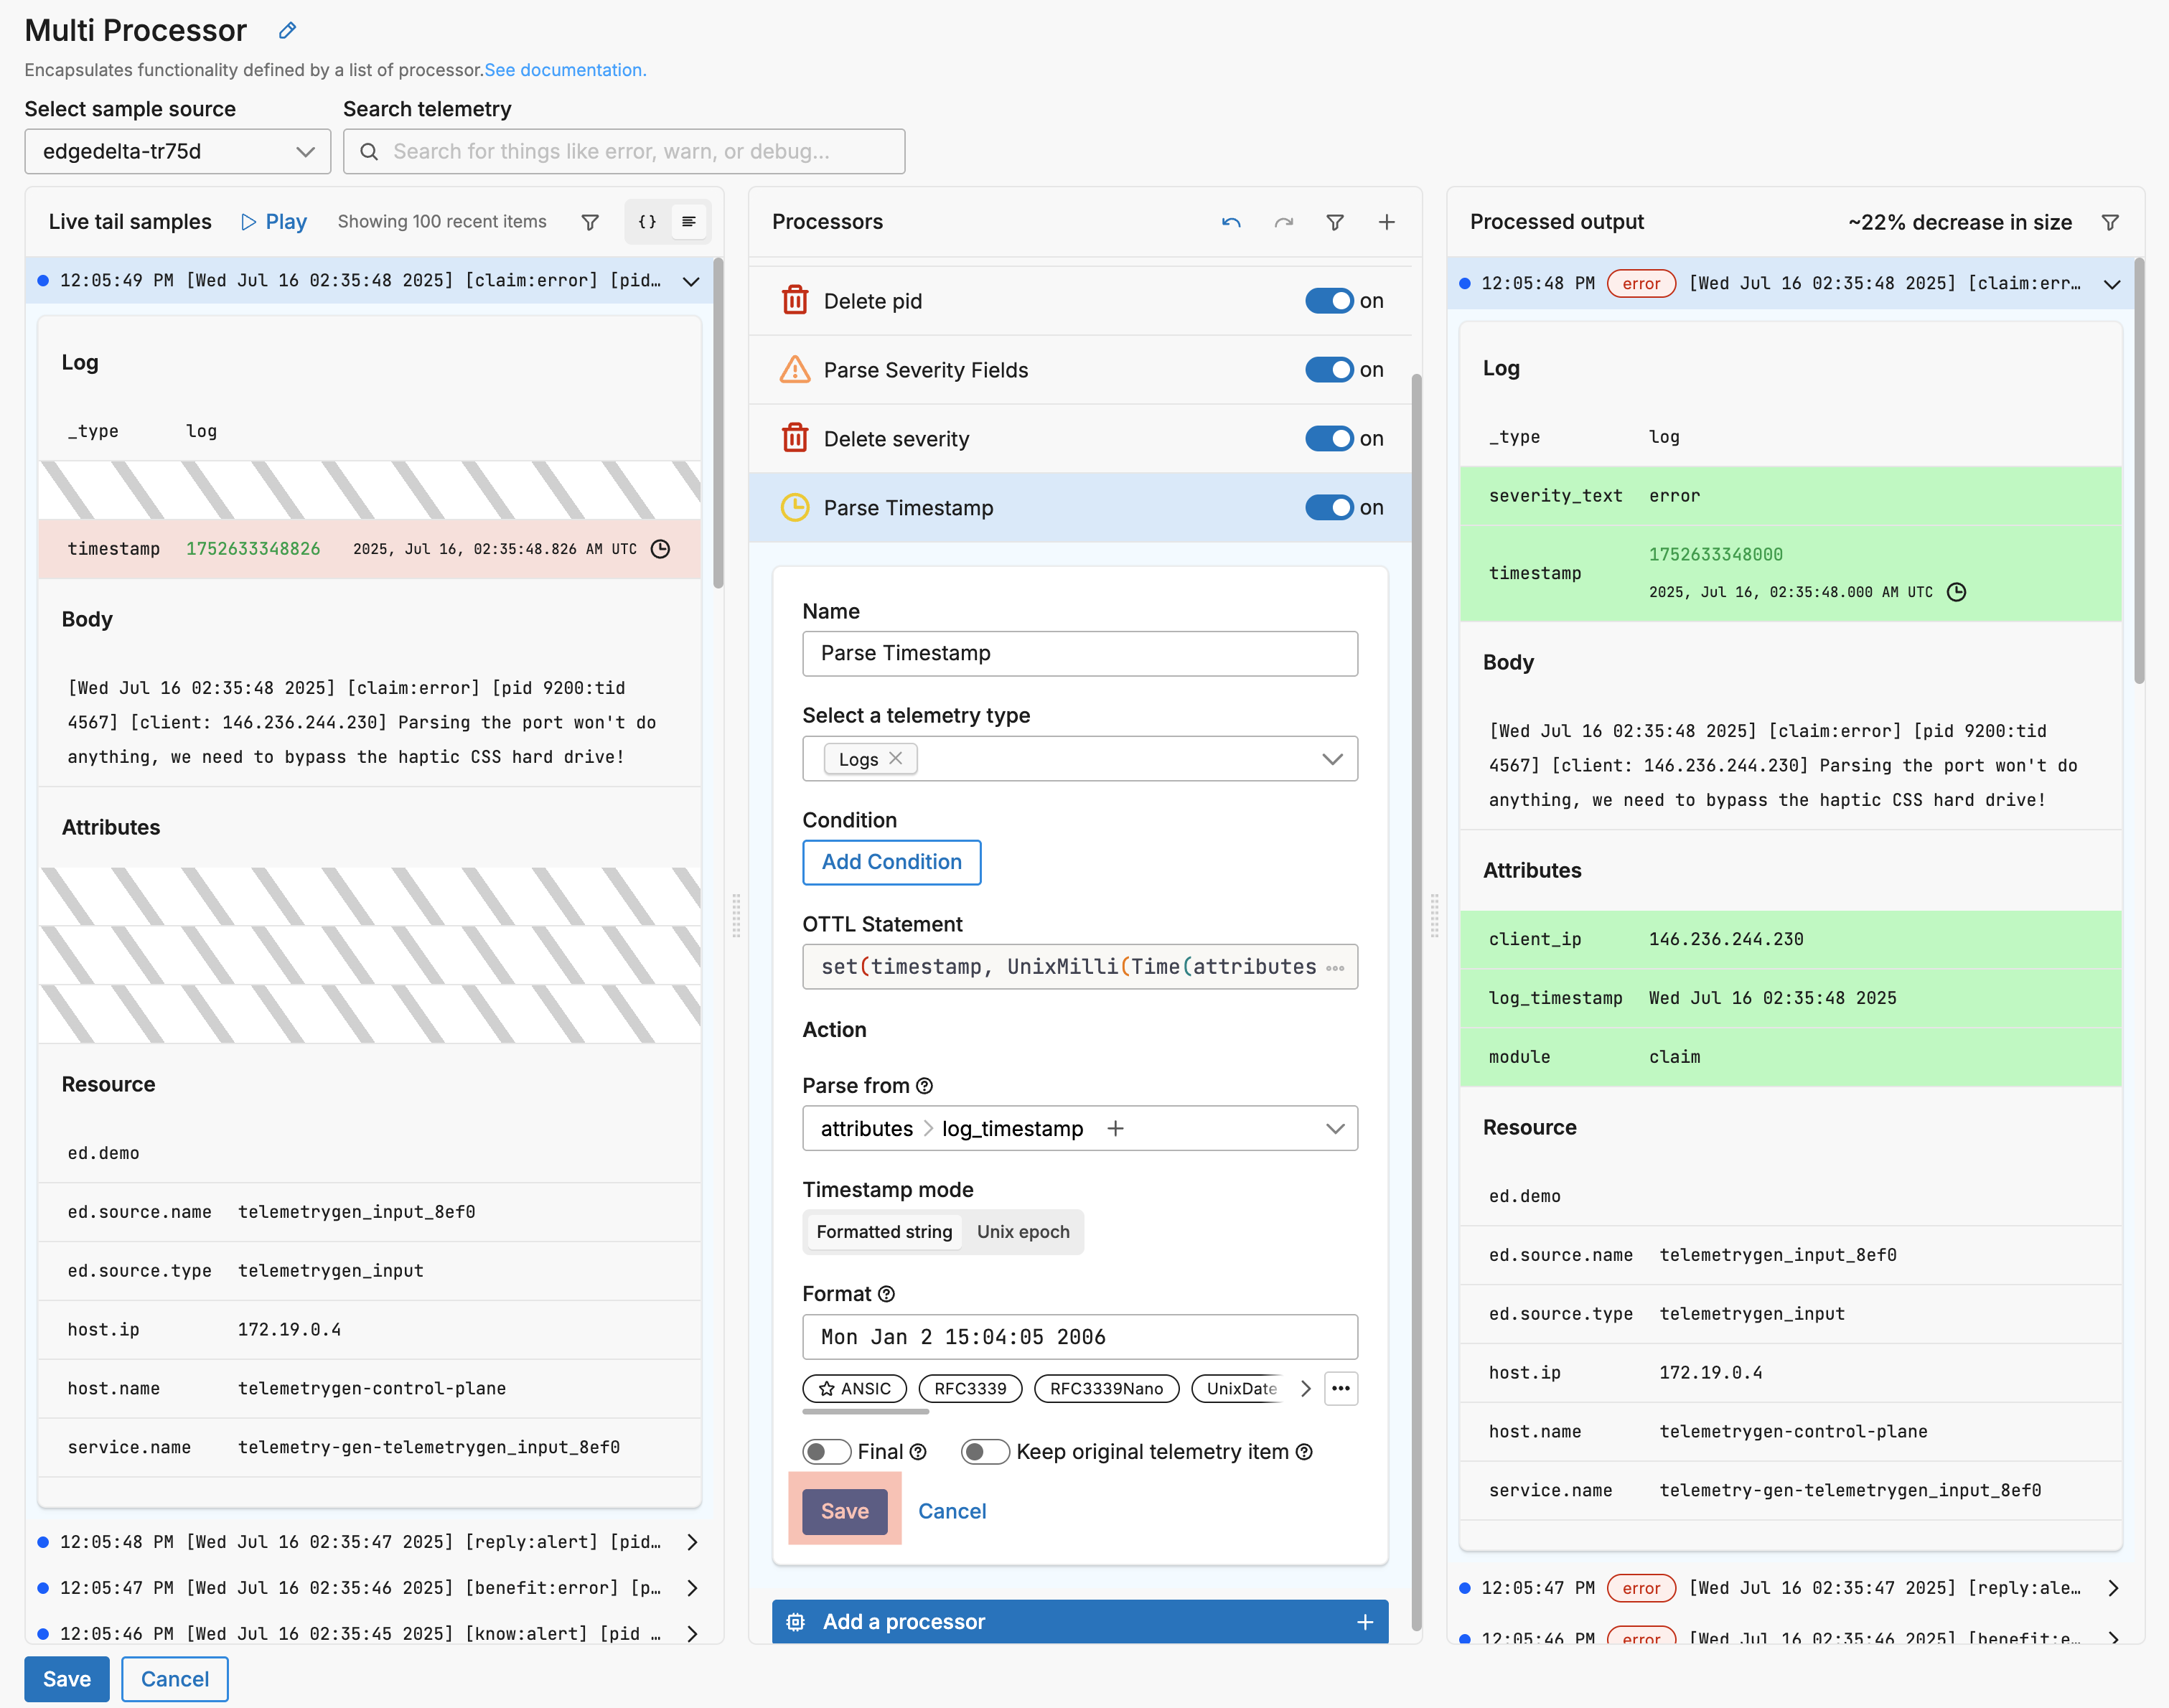The height and width of the screenshot is (1708, 2169).
Task: Click the Add Condition button
Action: click(x=891, y=862)
